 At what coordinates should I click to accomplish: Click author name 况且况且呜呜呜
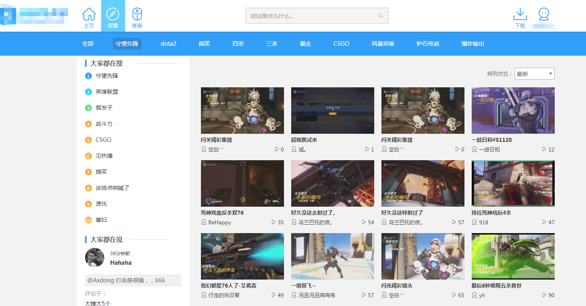tap(317, 295)
